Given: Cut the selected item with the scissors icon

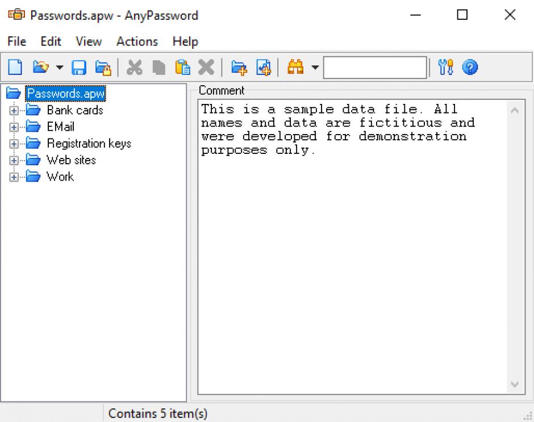Looking at the screenshot, I should point(135,67).
